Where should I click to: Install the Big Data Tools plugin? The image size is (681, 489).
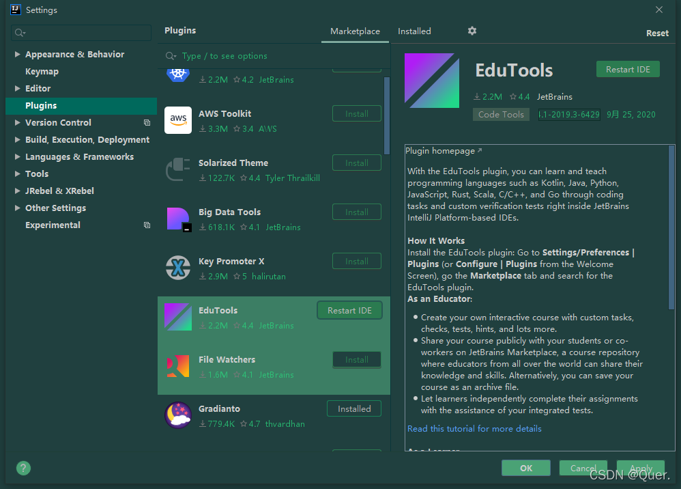[x=357, y=212]
